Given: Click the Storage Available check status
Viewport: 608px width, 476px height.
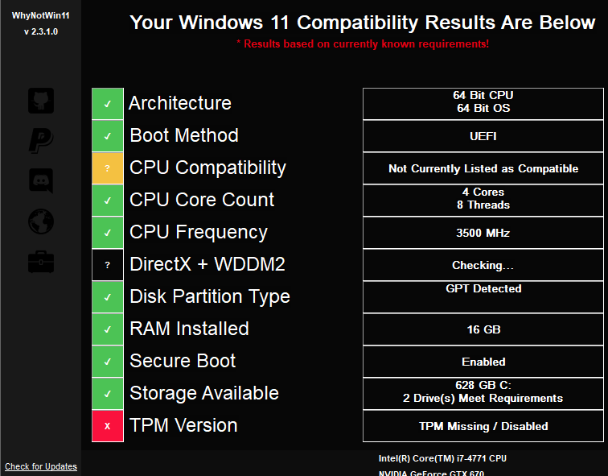Looking at the screenshot, I should (108, 394).
